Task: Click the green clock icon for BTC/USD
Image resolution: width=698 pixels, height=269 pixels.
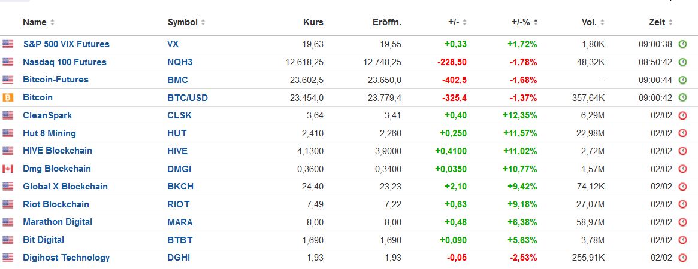Action: pos(682,97)
